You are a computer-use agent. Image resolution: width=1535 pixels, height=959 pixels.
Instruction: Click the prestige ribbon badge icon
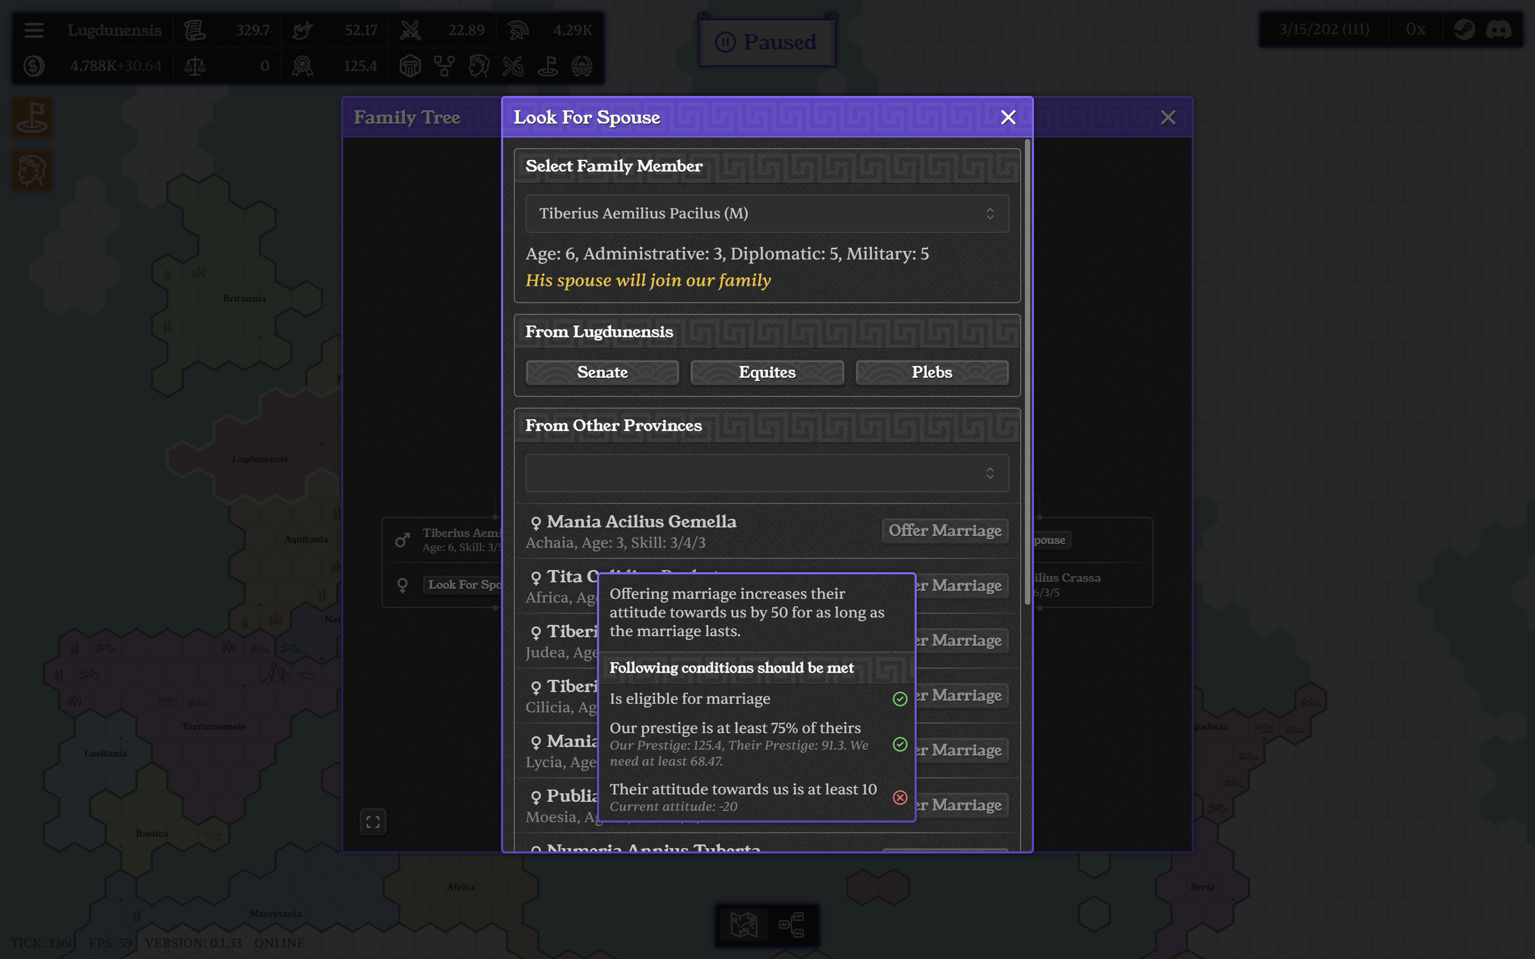coord(303,66)
